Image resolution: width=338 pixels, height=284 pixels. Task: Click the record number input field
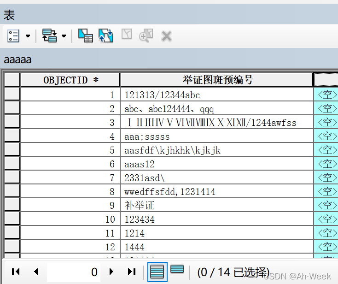click(74, 272)
